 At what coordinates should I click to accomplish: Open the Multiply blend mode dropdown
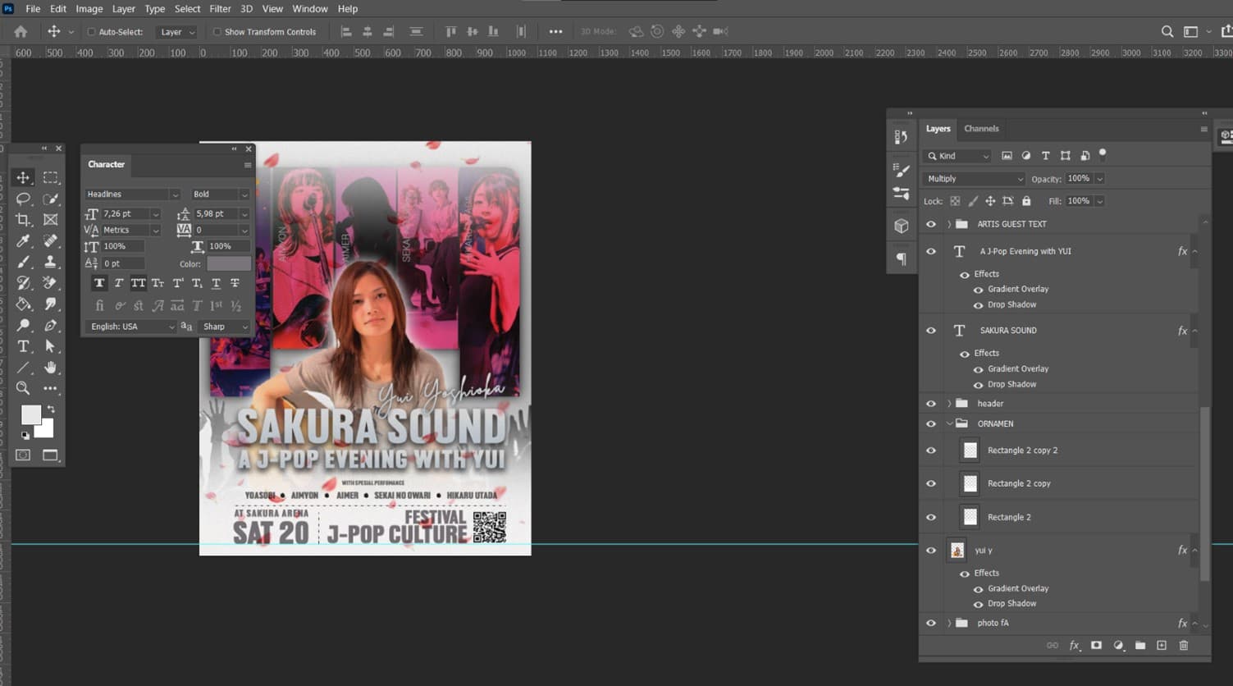pyautogui.click(x=972, y=178)
